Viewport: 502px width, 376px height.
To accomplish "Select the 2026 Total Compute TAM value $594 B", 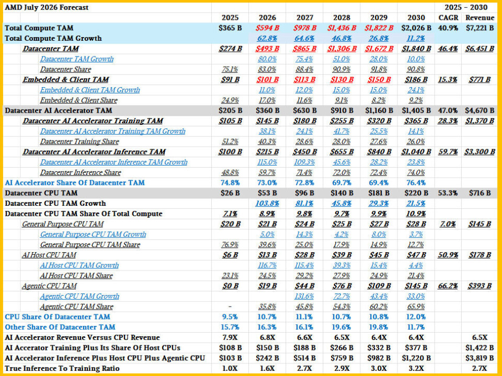I will [x=267, y=28].
